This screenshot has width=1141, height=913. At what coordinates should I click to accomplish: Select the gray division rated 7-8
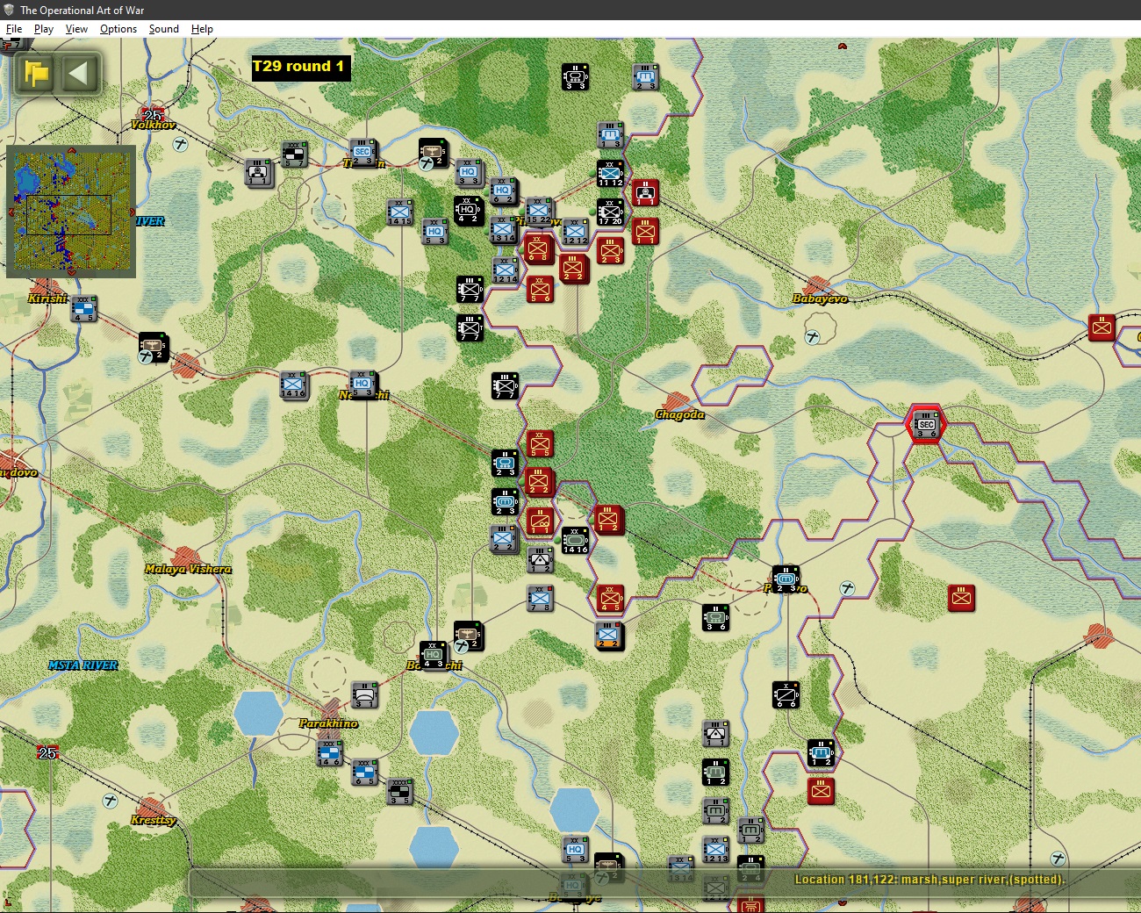pyautogui.click(x=540, y=598)
